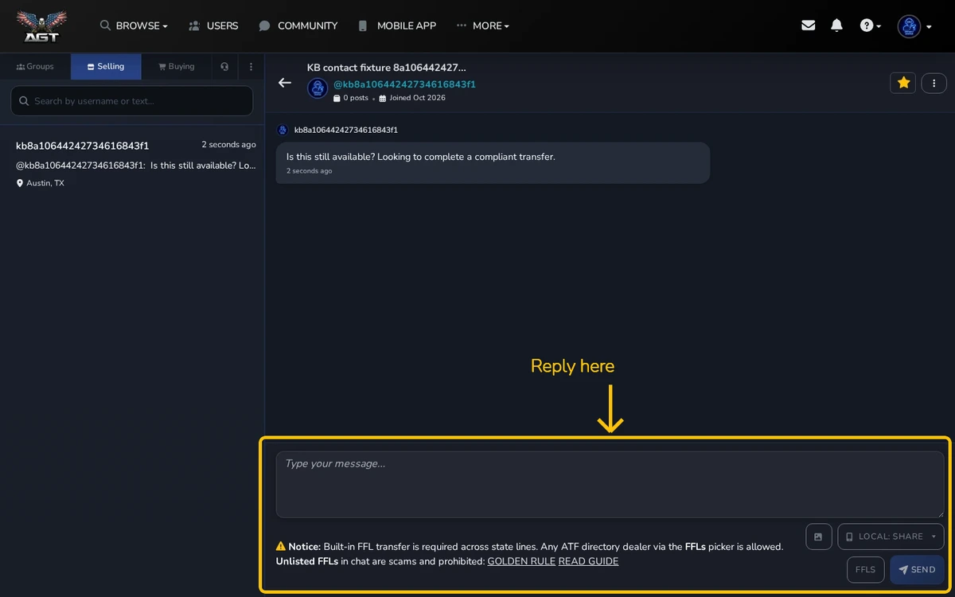Viewport: 955px width, 597px height.
Task: Open the FFLS picker button
Action: (x=865, y=570)
